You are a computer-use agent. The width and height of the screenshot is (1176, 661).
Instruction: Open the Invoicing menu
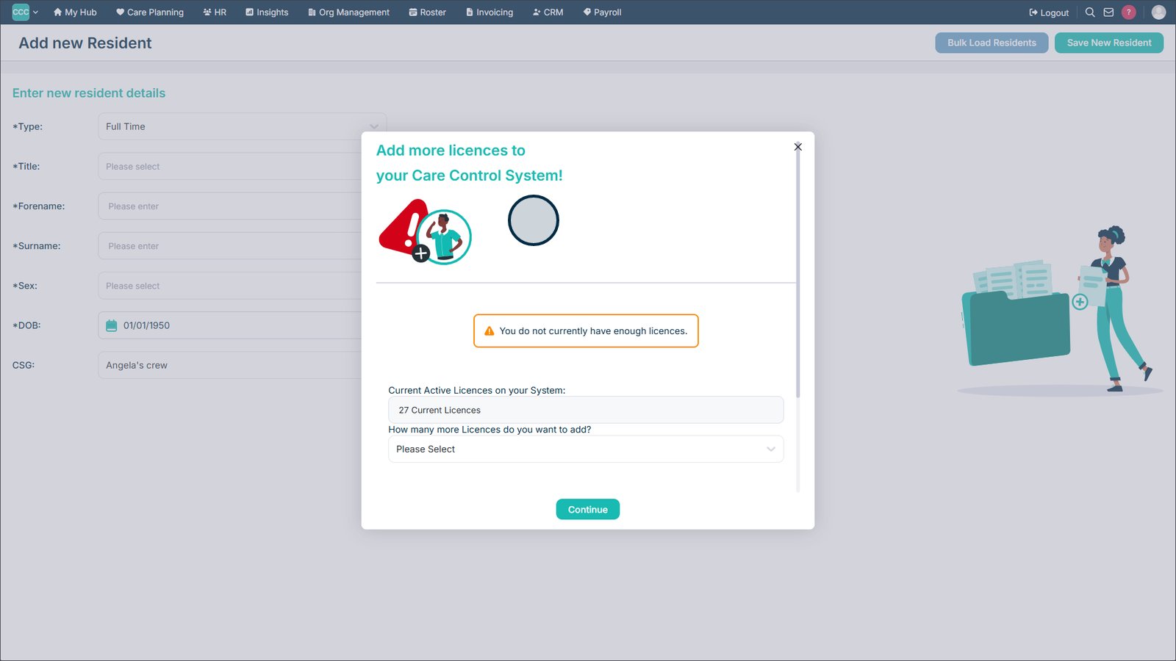490,12
